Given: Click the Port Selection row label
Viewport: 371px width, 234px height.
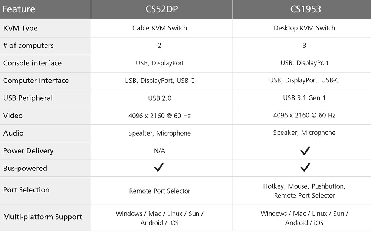Looking at the screenshot, I should coord(26,190).
